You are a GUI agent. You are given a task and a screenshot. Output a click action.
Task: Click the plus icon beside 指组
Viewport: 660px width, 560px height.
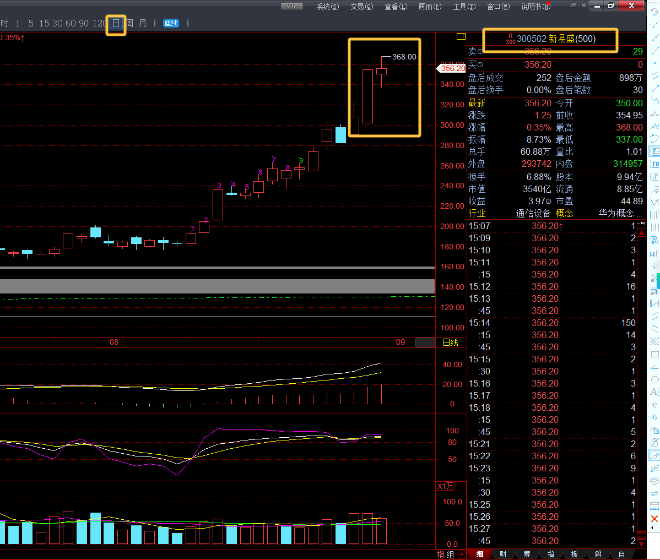point(461,554)
